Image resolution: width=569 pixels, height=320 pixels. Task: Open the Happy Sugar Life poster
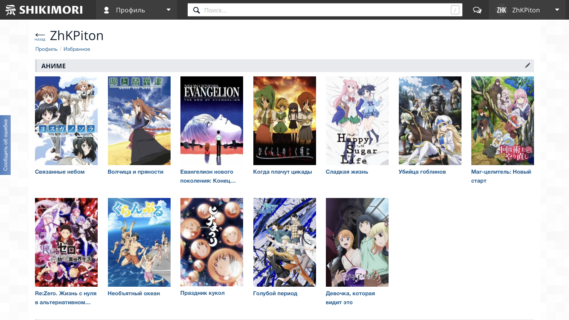coord(357,121)
